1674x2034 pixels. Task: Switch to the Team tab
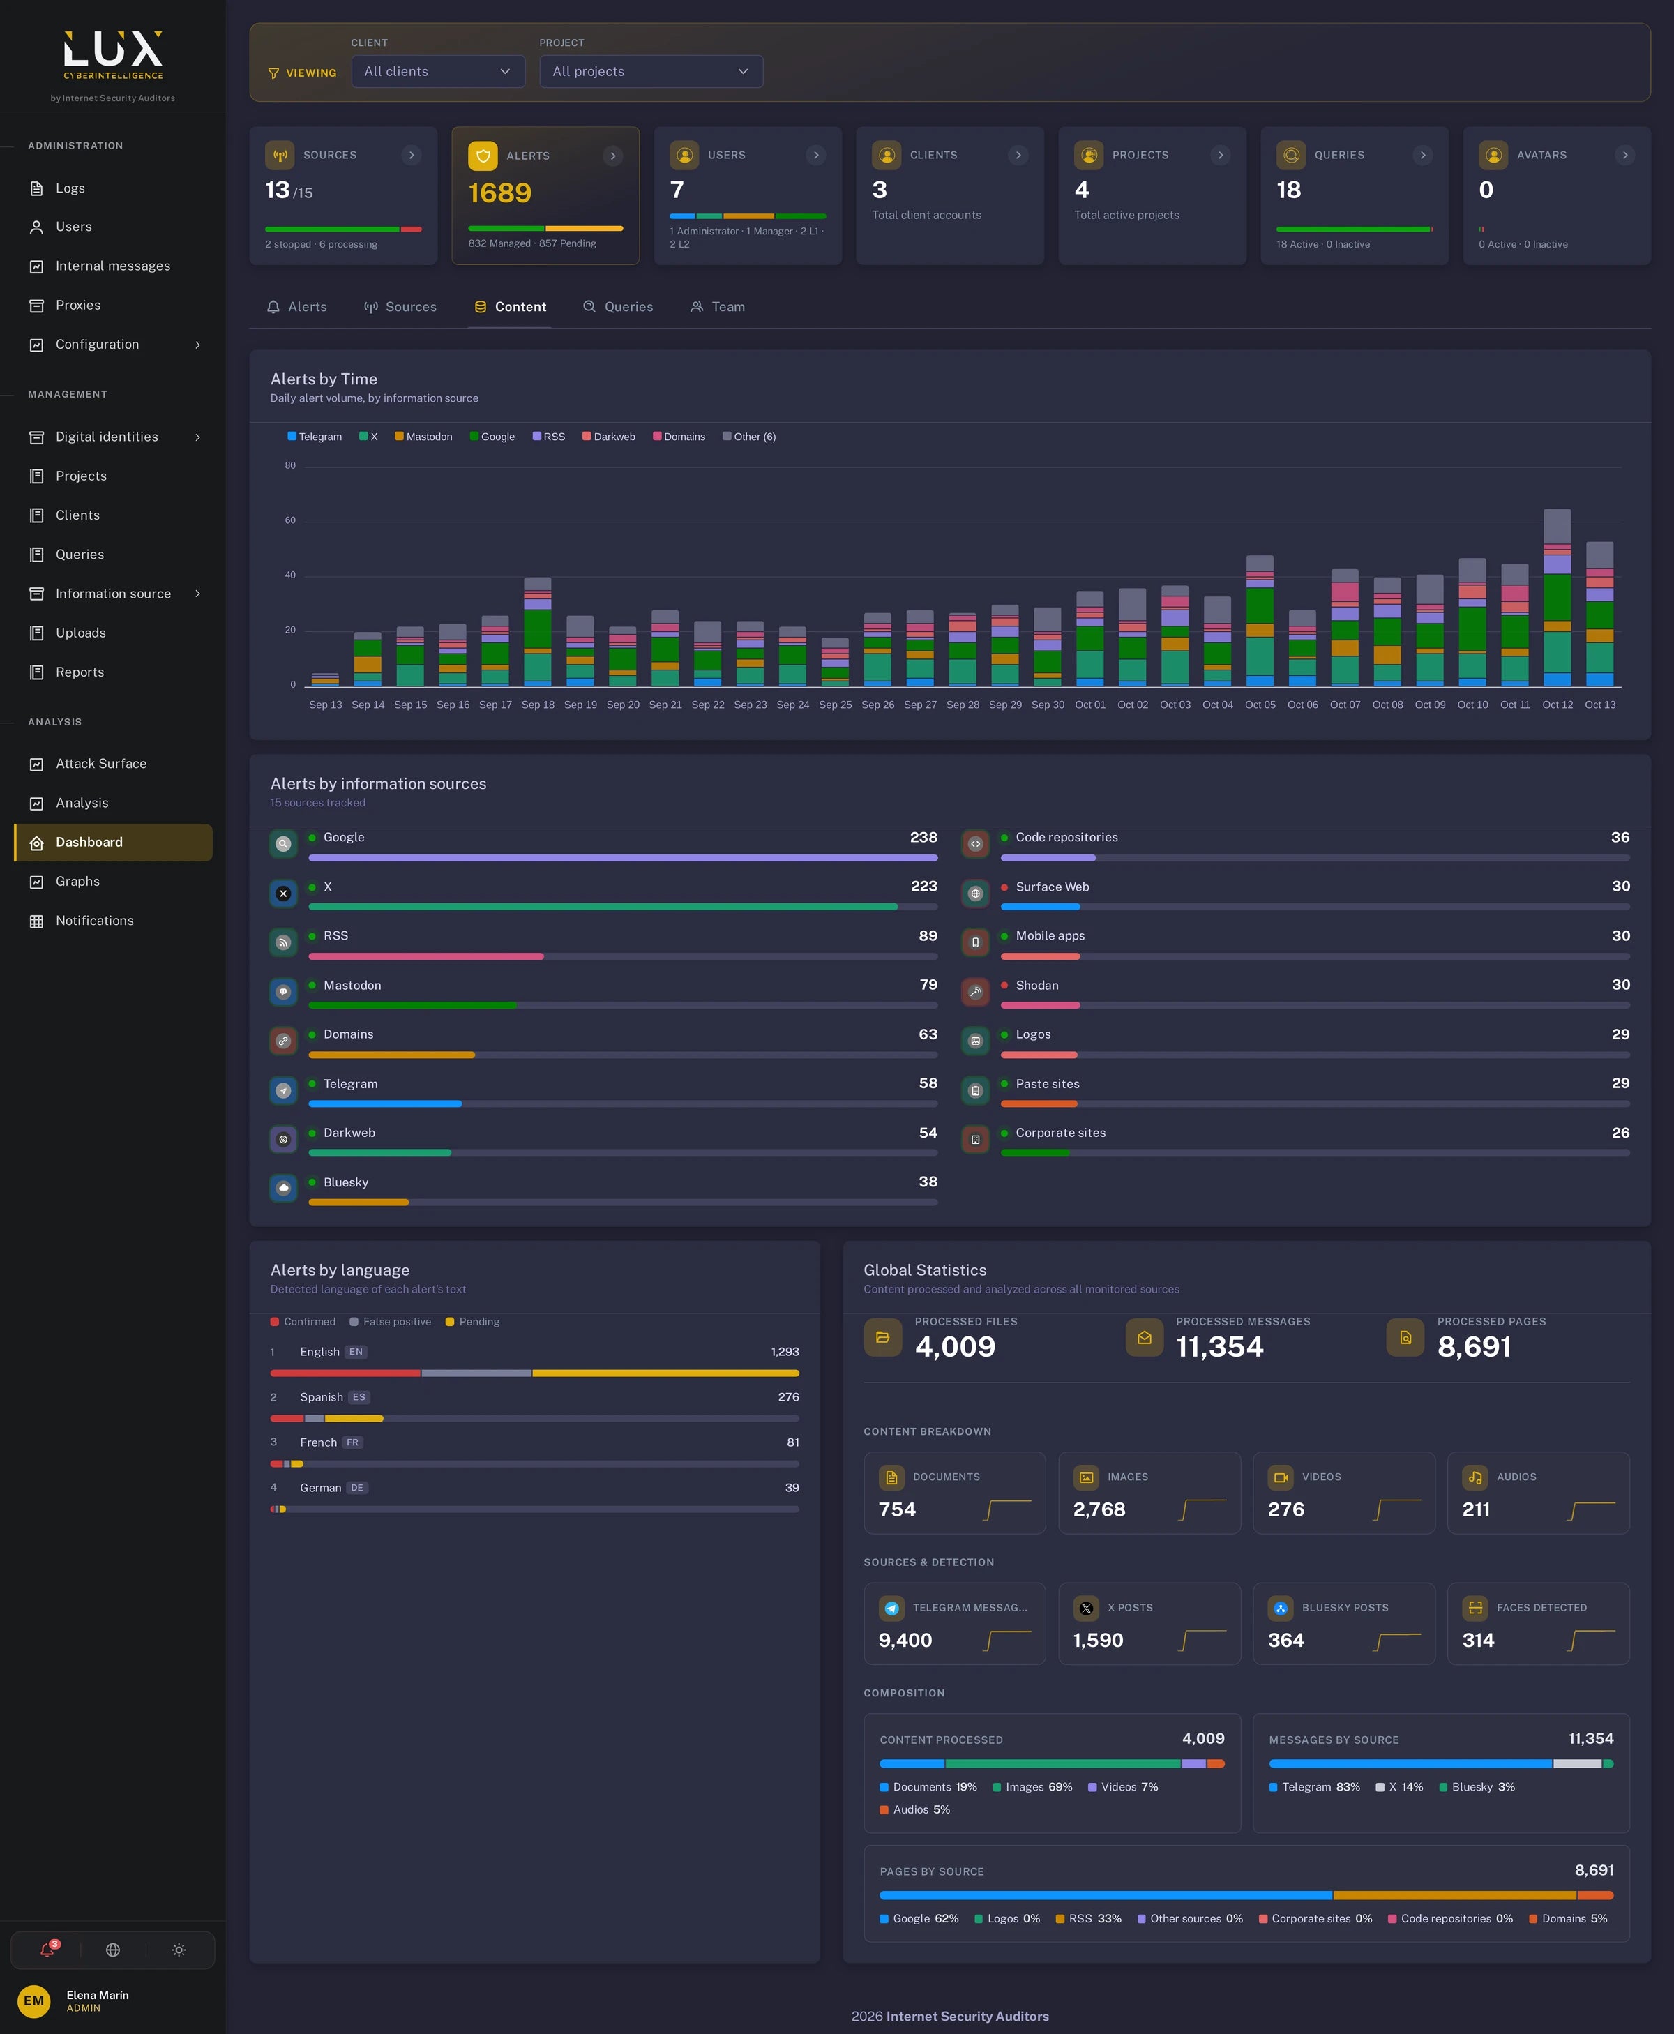718,307
